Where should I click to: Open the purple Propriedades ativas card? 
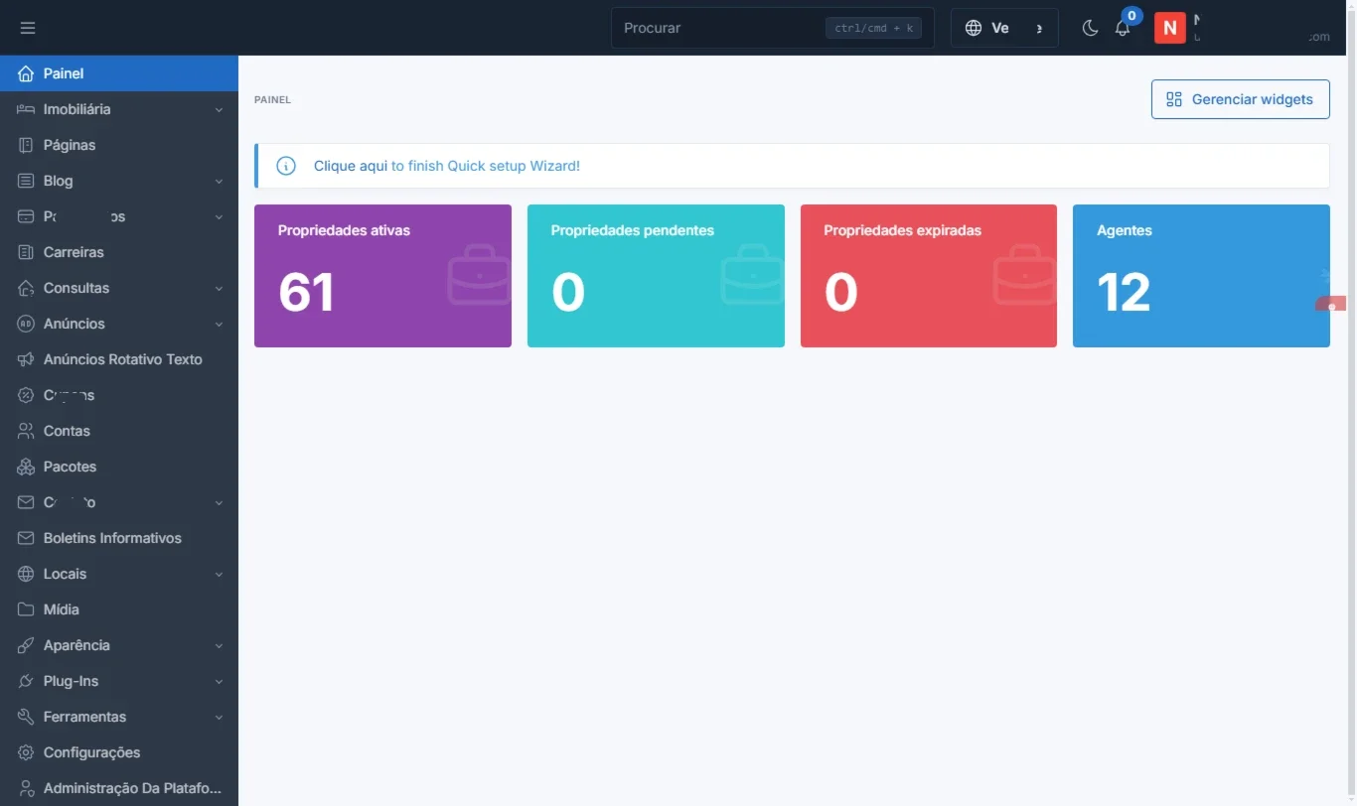pyautogui.click(x=382, y=276)
